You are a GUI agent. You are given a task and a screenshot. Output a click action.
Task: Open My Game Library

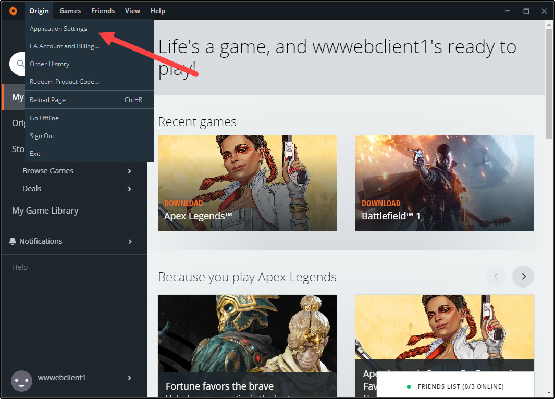tap(45, 210)
